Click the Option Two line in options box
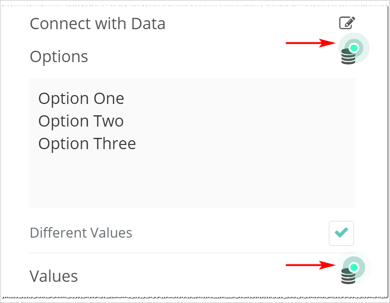The image size is (390, 303). pos(81,121)
